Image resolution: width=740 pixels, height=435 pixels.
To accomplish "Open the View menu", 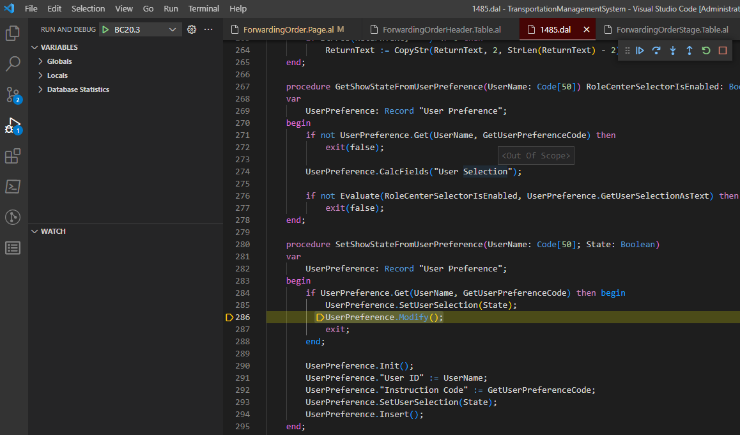I will [x=124, y=8].
